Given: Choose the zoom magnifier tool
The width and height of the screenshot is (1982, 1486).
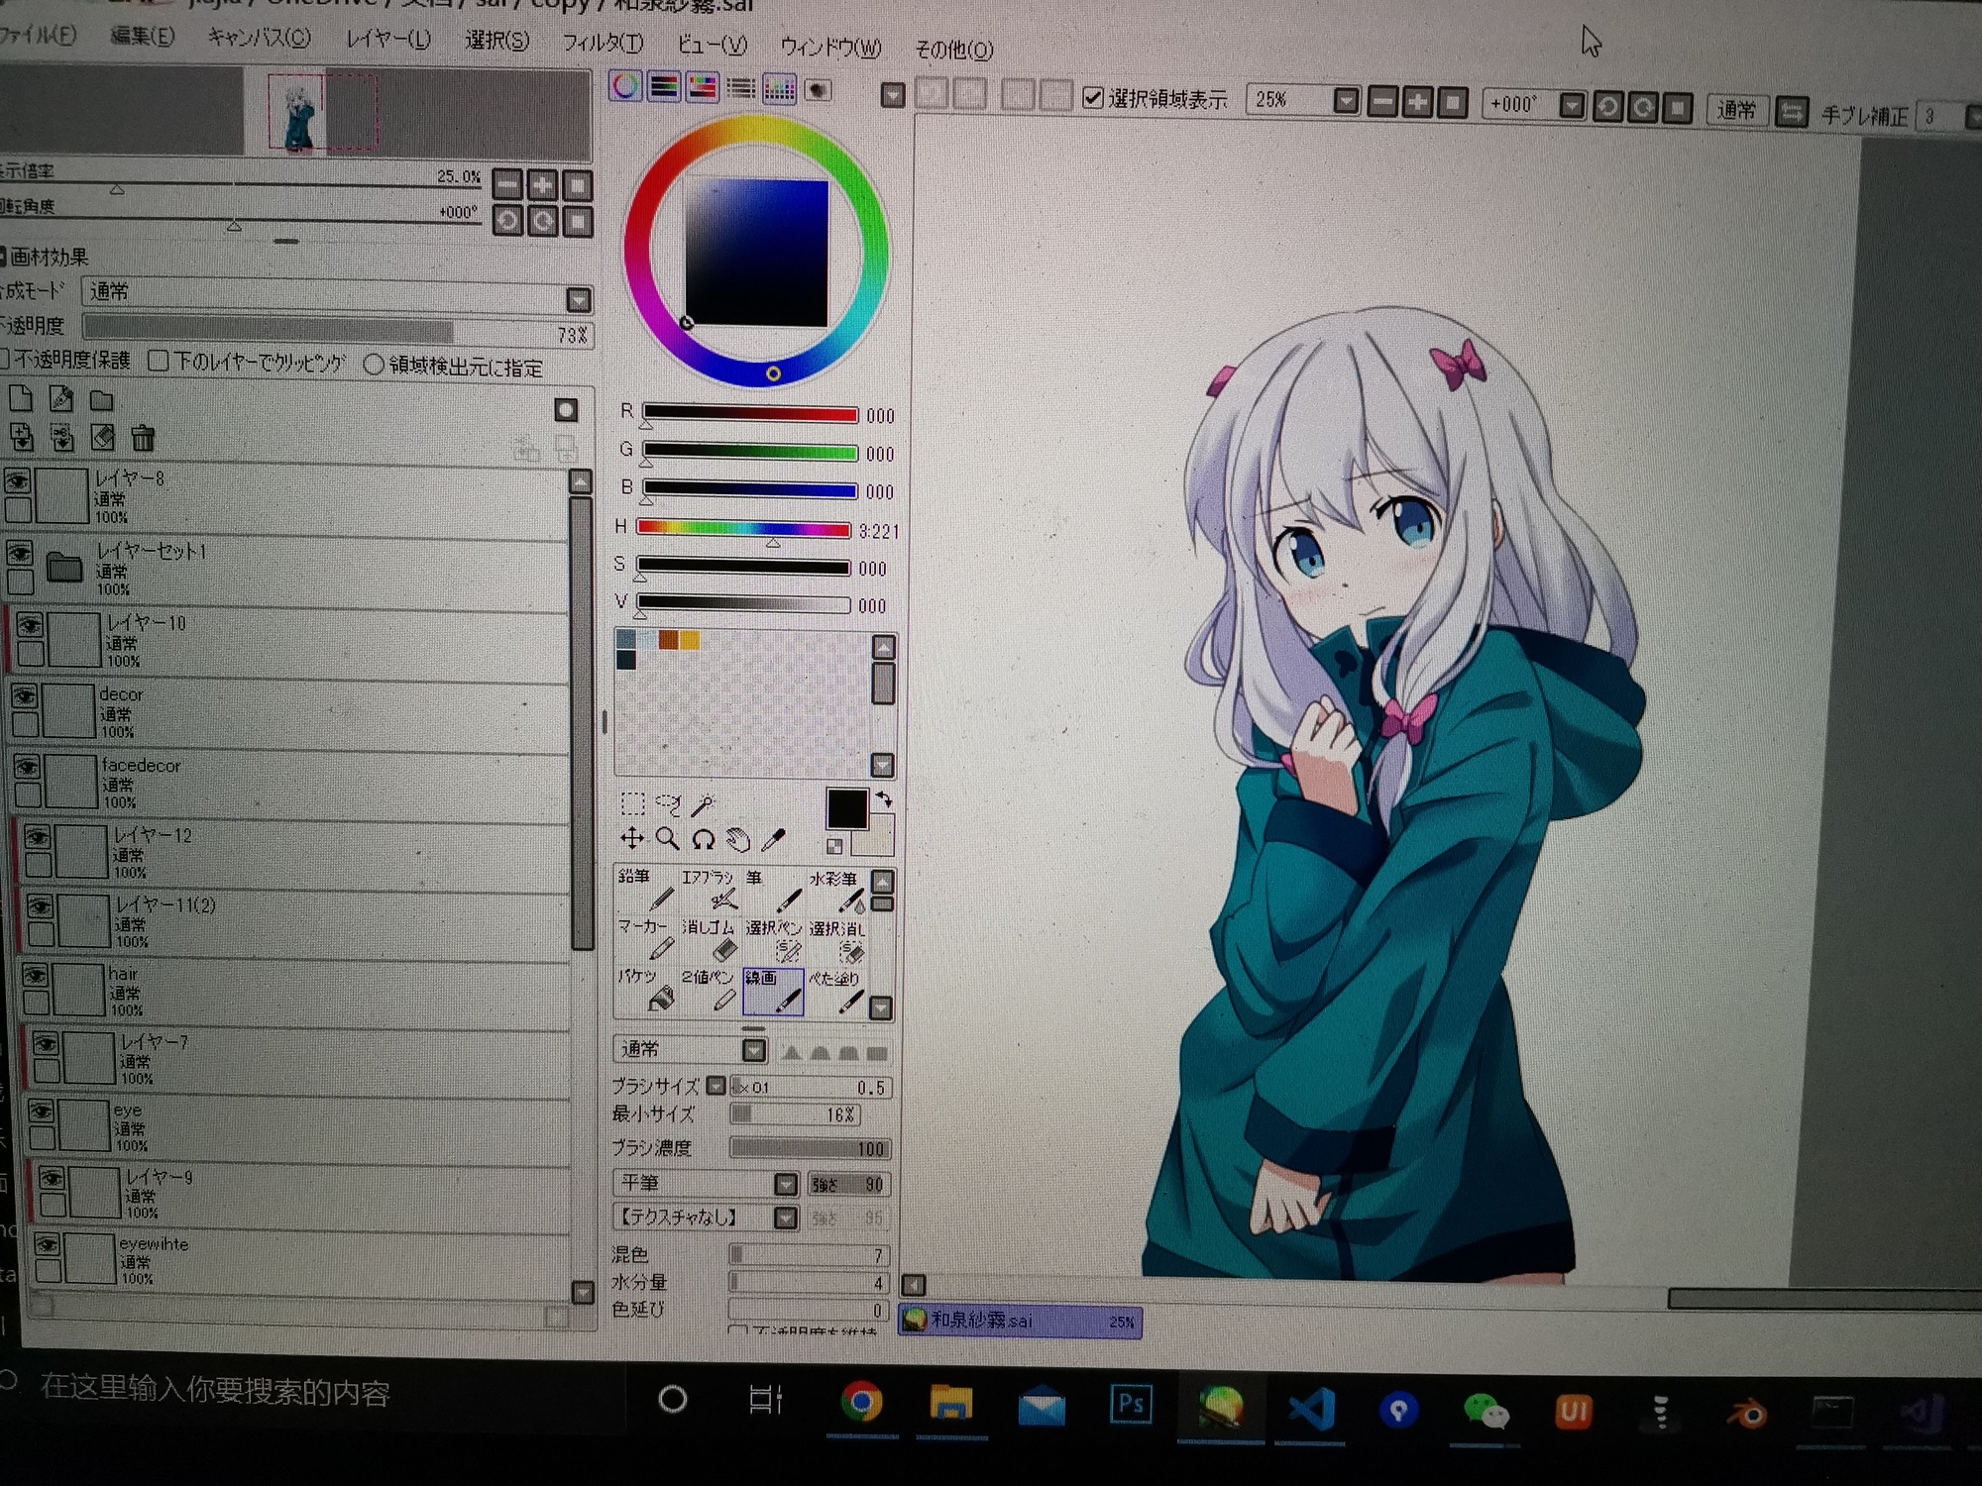Looking at the screenshot, I should pyautogui.click(x=668, y=840).
